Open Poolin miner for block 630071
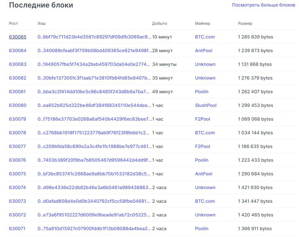299x237 pixels. [x=202, y=229]
